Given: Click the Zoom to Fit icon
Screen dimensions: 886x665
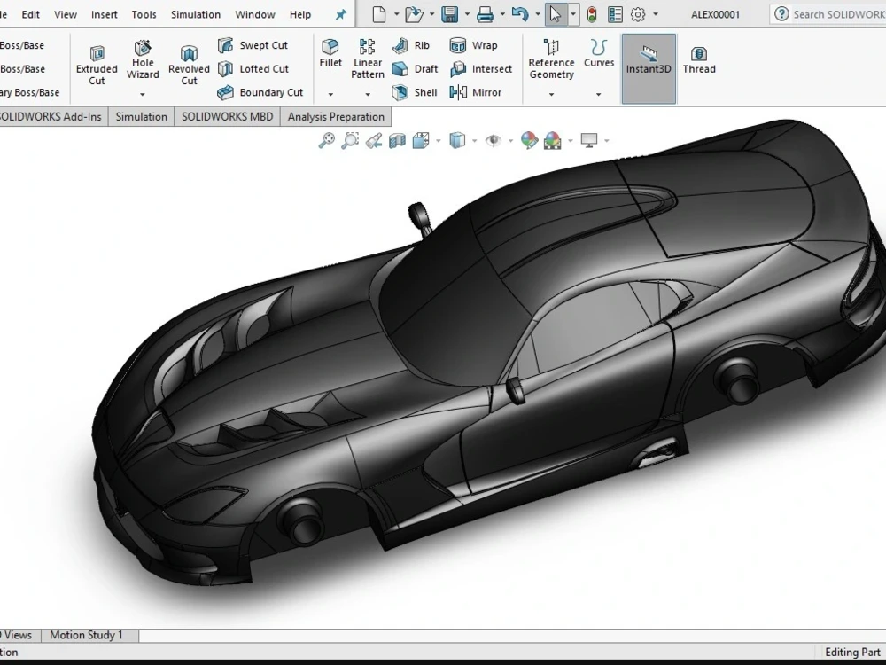Looking at the screenshot, I should (x=327, y=140).
